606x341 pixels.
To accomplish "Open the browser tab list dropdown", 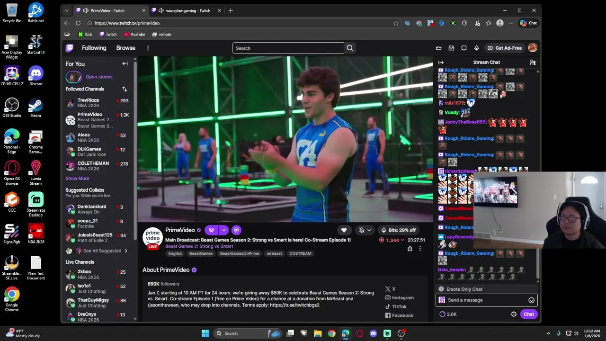I will 67,10.
